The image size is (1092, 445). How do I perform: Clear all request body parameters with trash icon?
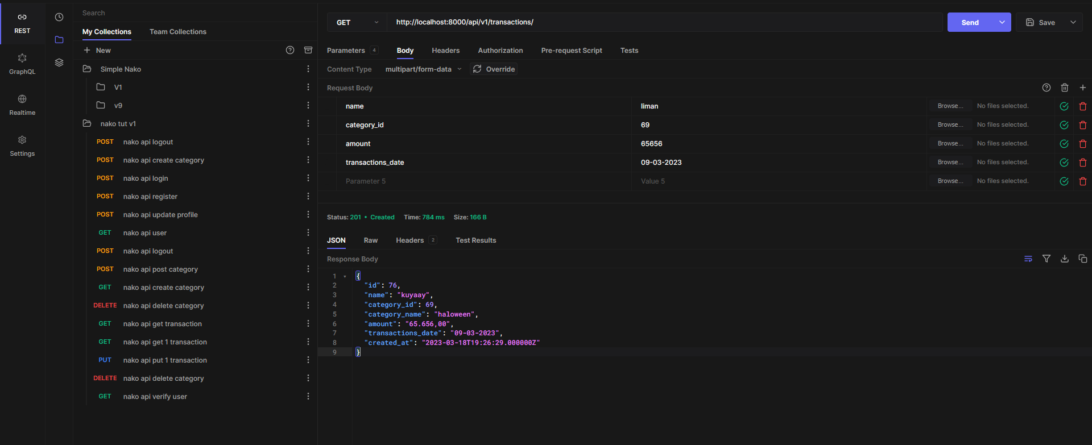coord(1064,88)
